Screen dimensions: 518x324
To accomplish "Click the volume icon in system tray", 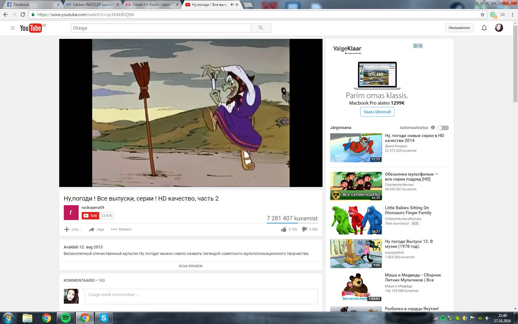I will tap(487, 318).
